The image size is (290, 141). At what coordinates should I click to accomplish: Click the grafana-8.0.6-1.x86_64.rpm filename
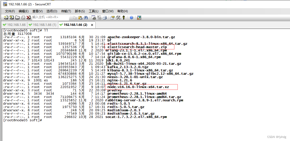[x=134, y=57]
